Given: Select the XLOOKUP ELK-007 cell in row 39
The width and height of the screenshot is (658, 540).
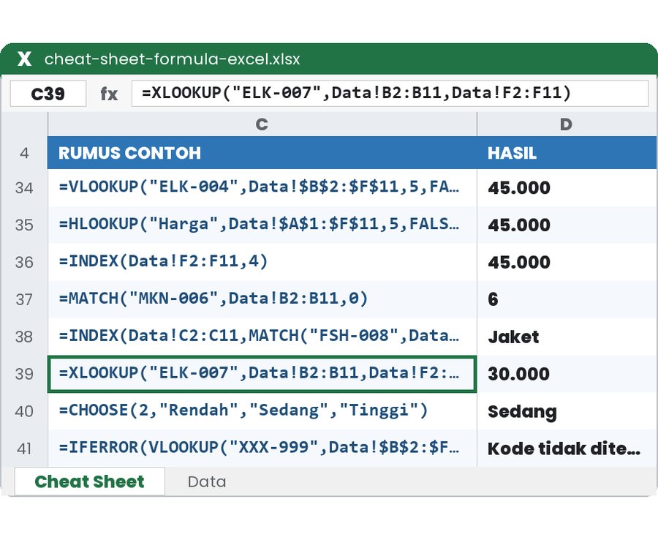Looking at the screenshot, I should point(262,374).
